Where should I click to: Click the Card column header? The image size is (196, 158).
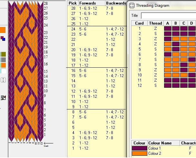click(x=139, y=23)
